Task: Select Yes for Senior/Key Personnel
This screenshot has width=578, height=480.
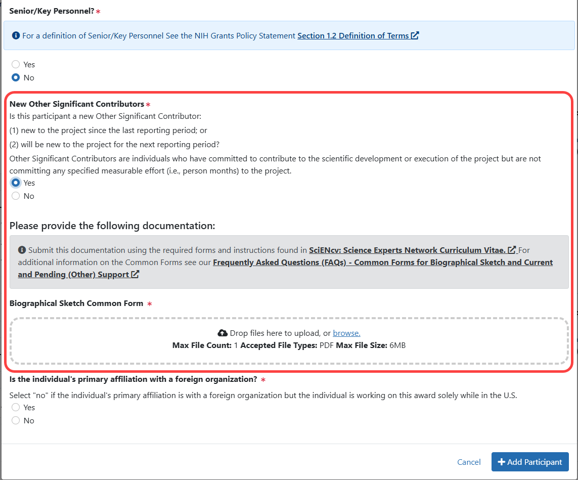Action: coord(15,64)
